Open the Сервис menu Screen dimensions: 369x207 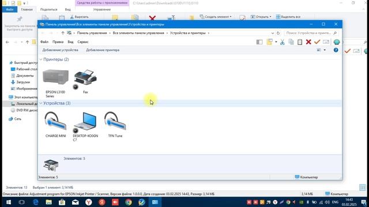pyautogui.click(x=83, y=42)
